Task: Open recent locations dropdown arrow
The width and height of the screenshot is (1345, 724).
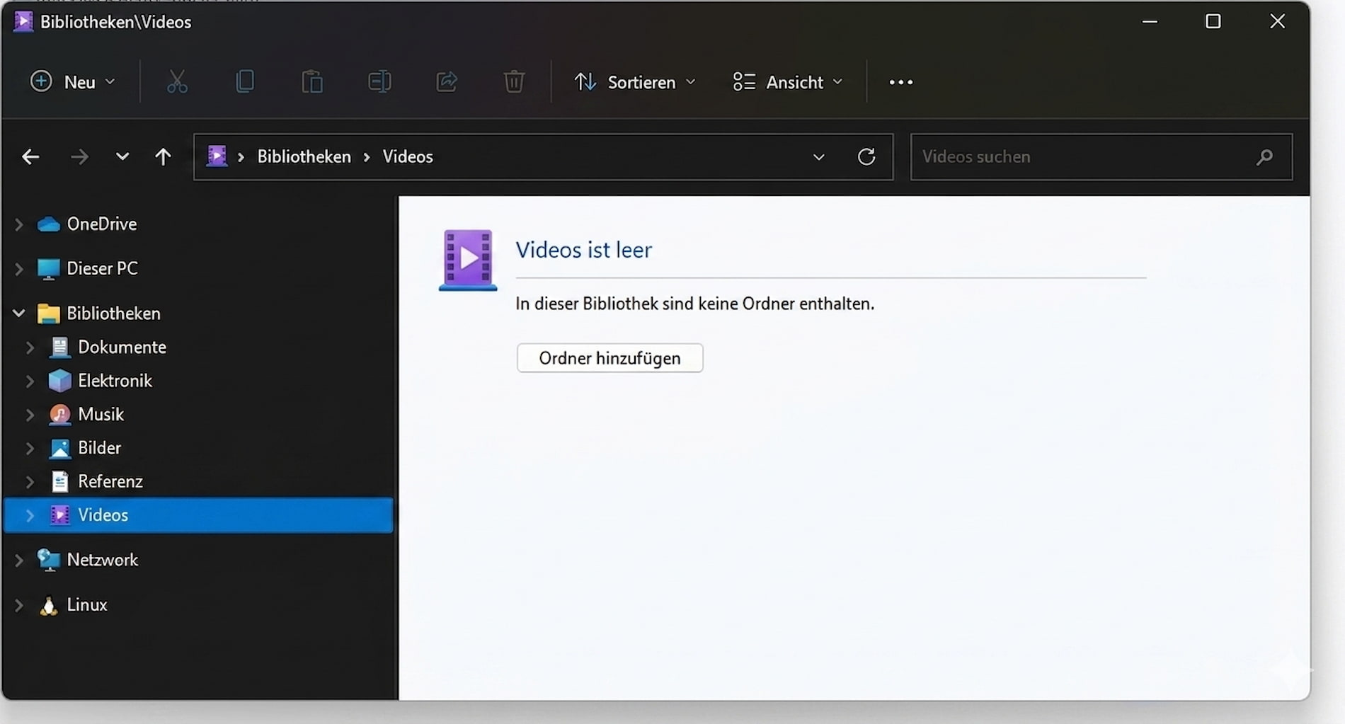Action: coord(122,156)
